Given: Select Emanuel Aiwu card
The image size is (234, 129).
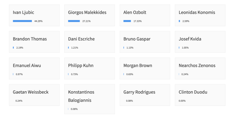Looking at the screenshot, I should 34,68.
